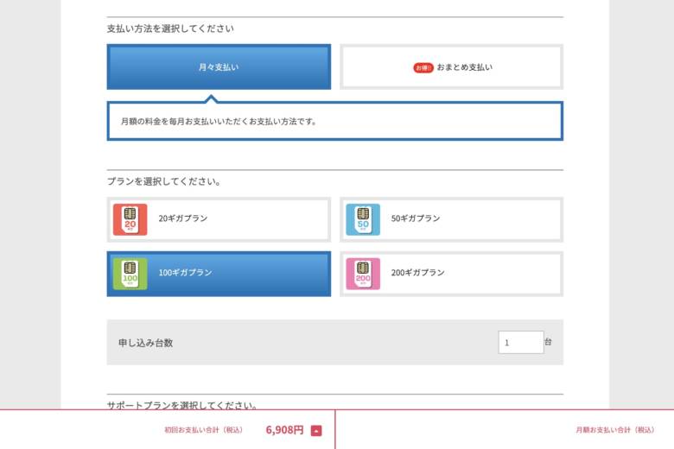Click the サポートプランを選択してください heading
This screenshot has height=449, width=674.
click(x=182, y=405)
